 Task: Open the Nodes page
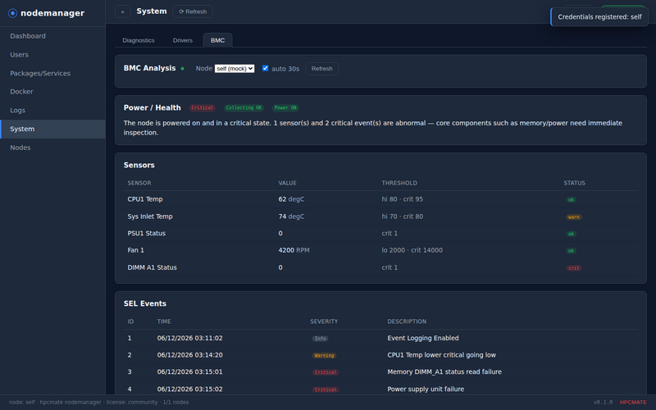pos(52,148)
